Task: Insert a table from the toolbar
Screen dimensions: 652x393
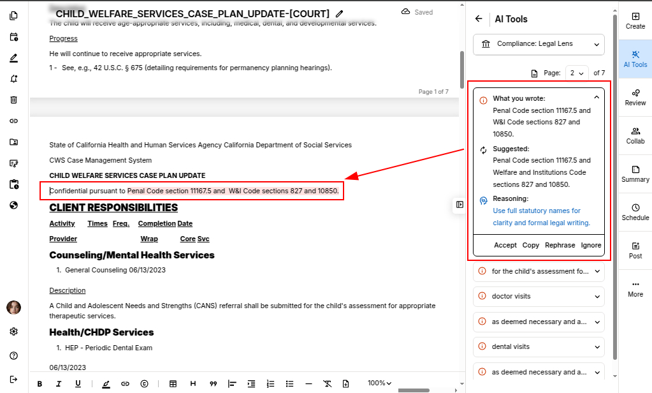Action: [173, 383]
